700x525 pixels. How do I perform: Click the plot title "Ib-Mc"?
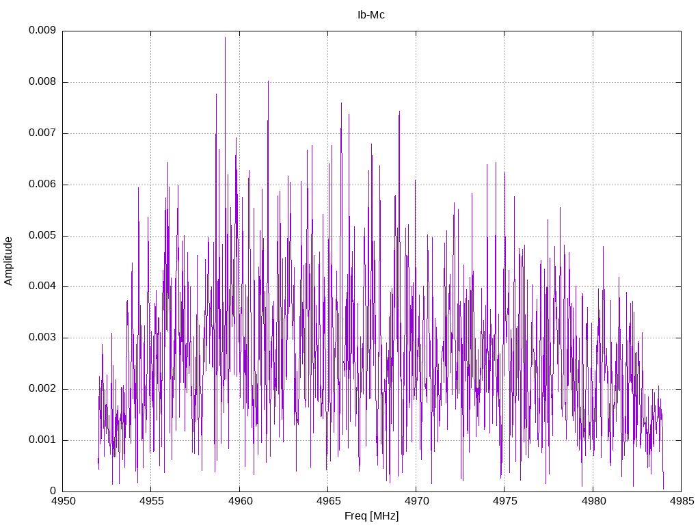(371, 15)
